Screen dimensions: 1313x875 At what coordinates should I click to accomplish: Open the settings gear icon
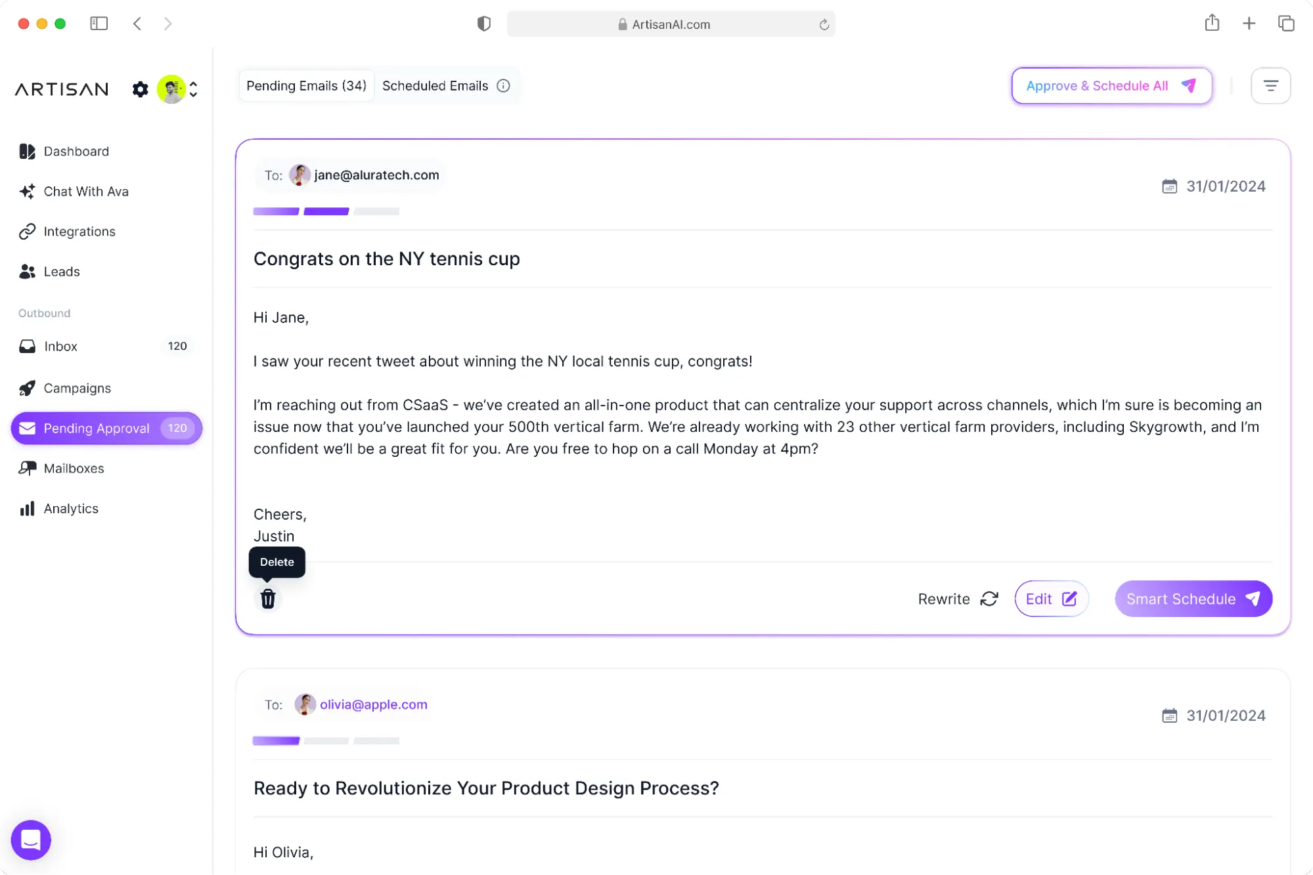pyautogui.click(x=140, y=89)
